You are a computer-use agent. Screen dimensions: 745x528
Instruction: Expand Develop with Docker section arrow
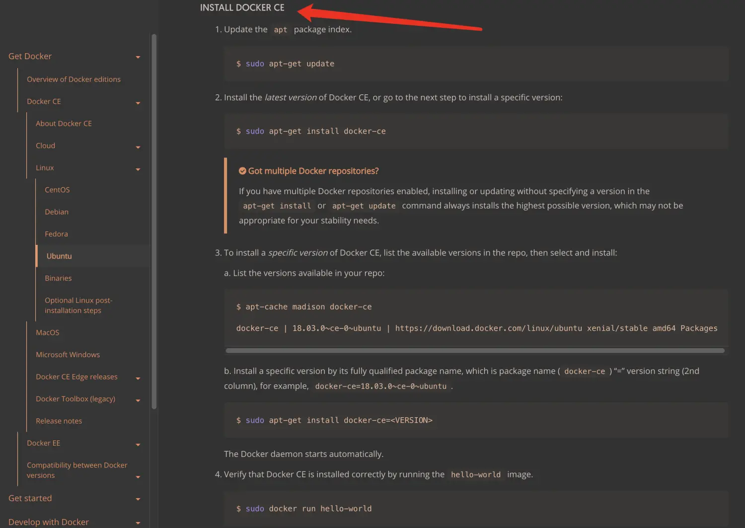pyautogui.click(x=138, y=523)
